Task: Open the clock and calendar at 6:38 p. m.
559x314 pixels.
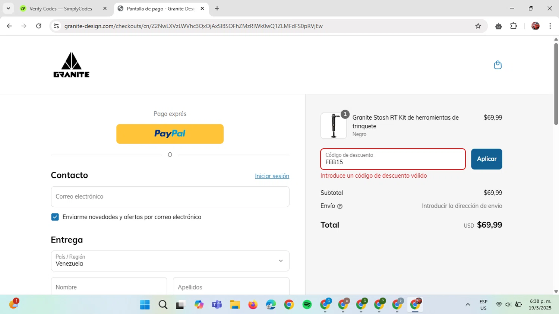Action: pos(540,305)
